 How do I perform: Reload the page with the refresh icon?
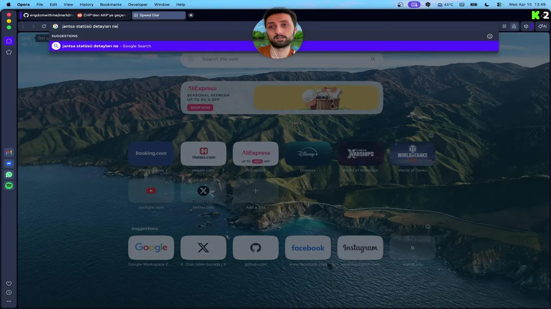click(44, 26)
